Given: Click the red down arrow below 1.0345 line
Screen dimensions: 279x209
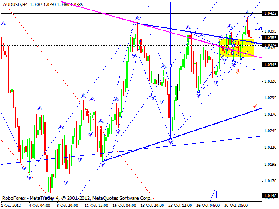Looking at the screenshot, I should [x=238, y=71].
